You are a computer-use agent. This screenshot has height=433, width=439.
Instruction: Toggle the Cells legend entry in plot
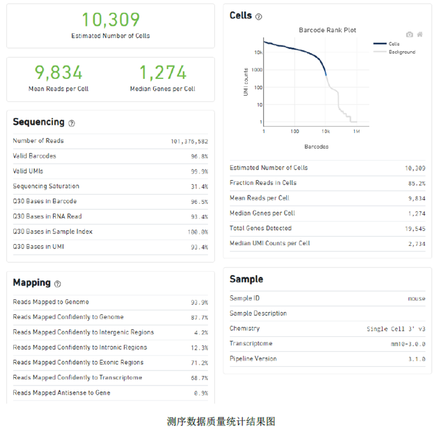click(386, 44)
